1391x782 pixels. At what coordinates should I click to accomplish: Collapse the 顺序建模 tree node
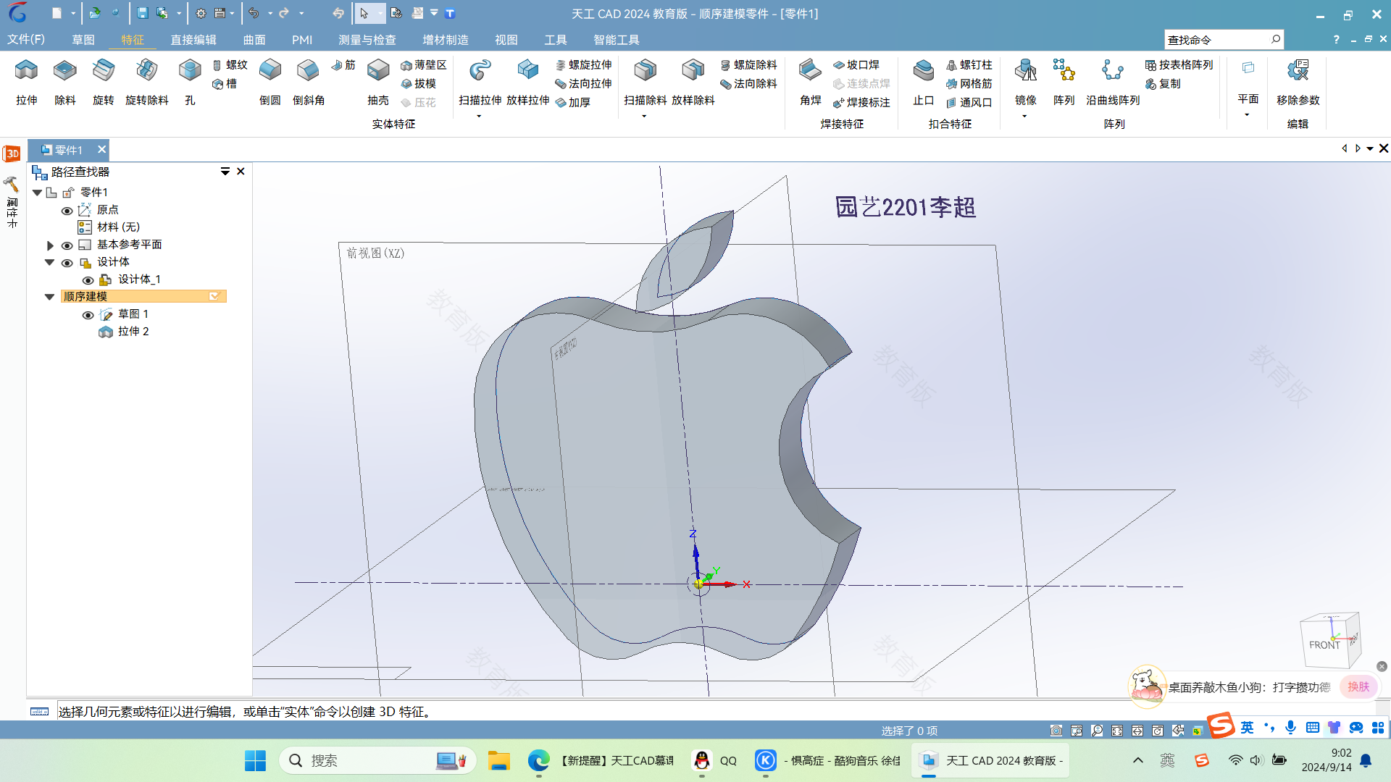point(49,297)
